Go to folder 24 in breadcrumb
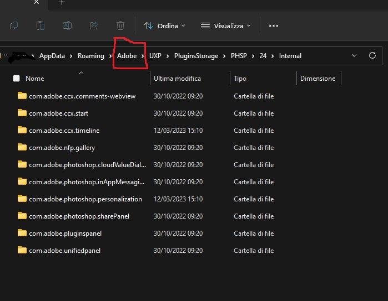388x301 pixels. [x=263, y=56]
